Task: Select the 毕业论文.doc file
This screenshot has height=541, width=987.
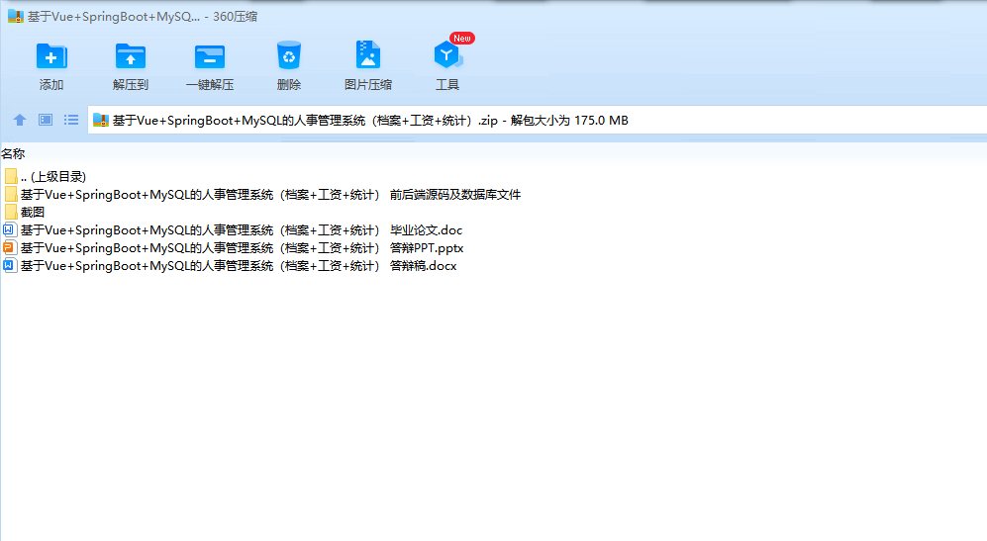Action: (234, 230)
